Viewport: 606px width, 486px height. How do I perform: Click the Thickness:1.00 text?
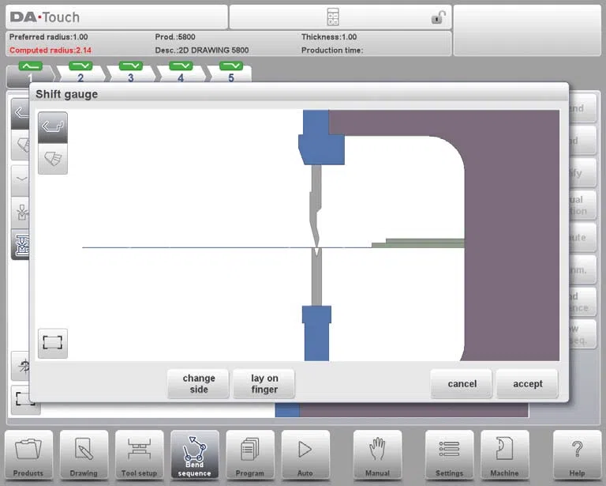329,37
